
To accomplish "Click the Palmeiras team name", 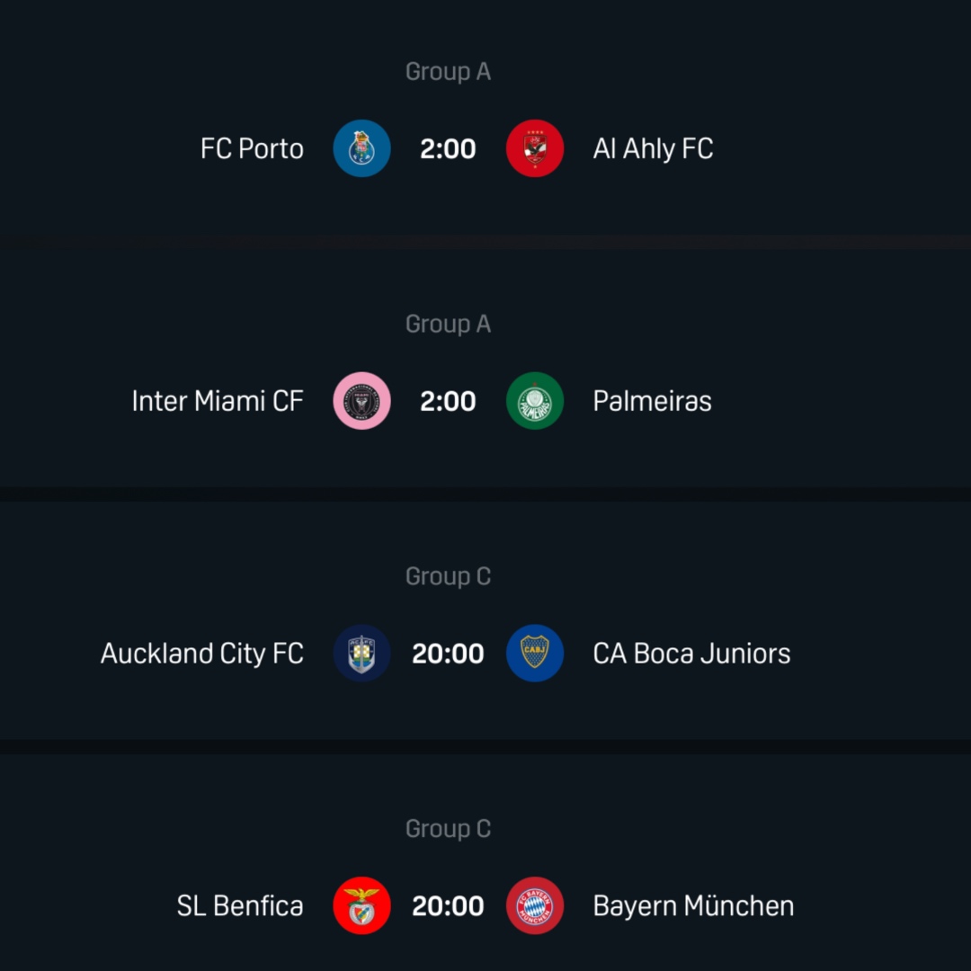I will coord(652,401).
